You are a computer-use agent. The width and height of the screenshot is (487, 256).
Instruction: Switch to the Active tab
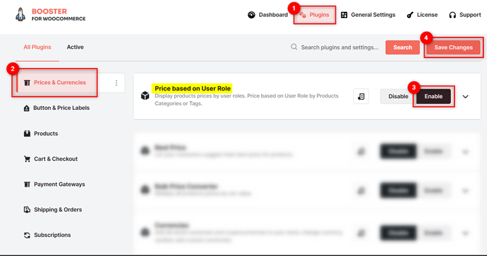point(75,47)
